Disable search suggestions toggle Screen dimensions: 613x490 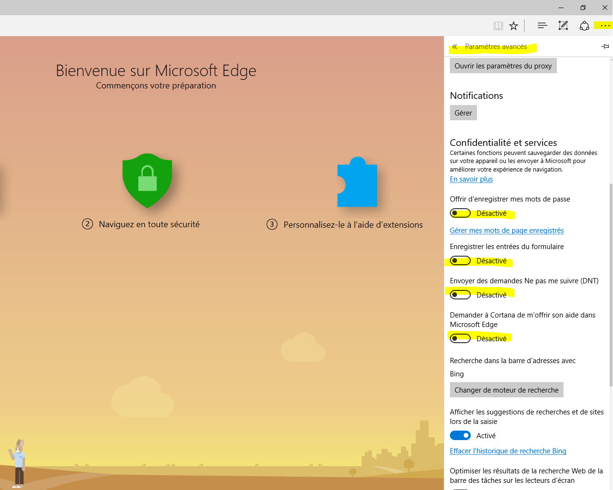pyautogui.click(x=460, y=436)
